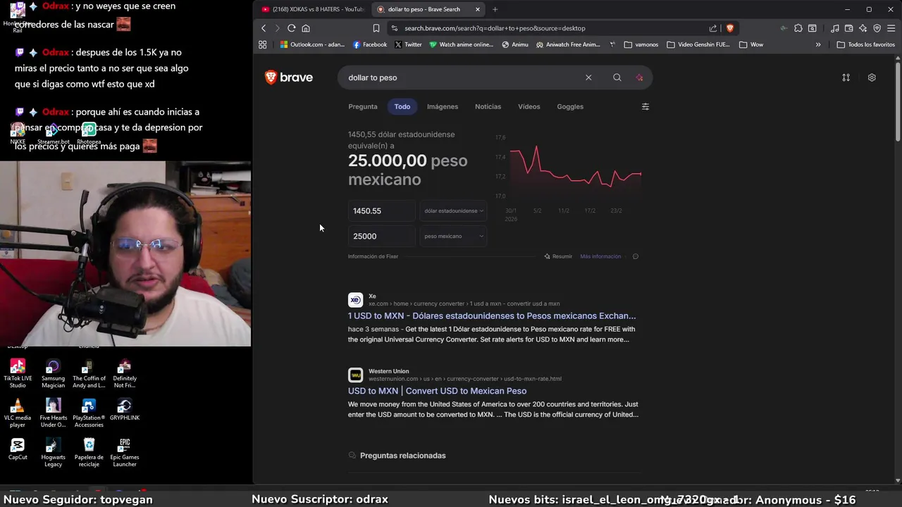This screenshot has width=902, height=507.
Task: Close the dollar to peso tab
Action: 478,9
